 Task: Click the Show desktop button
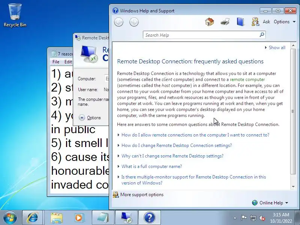(x=297, y=217)
